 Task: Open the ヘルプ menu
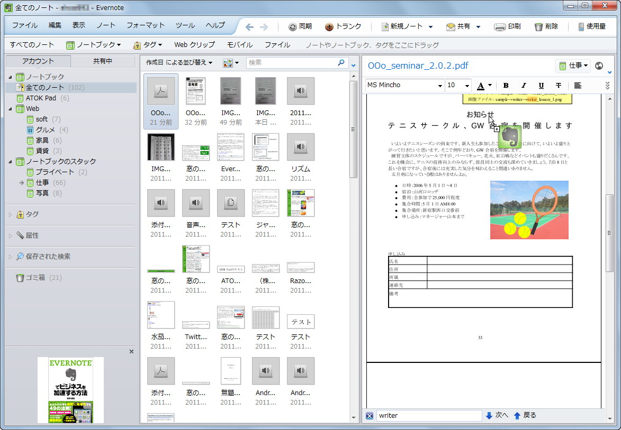click(x=215, y=25)
